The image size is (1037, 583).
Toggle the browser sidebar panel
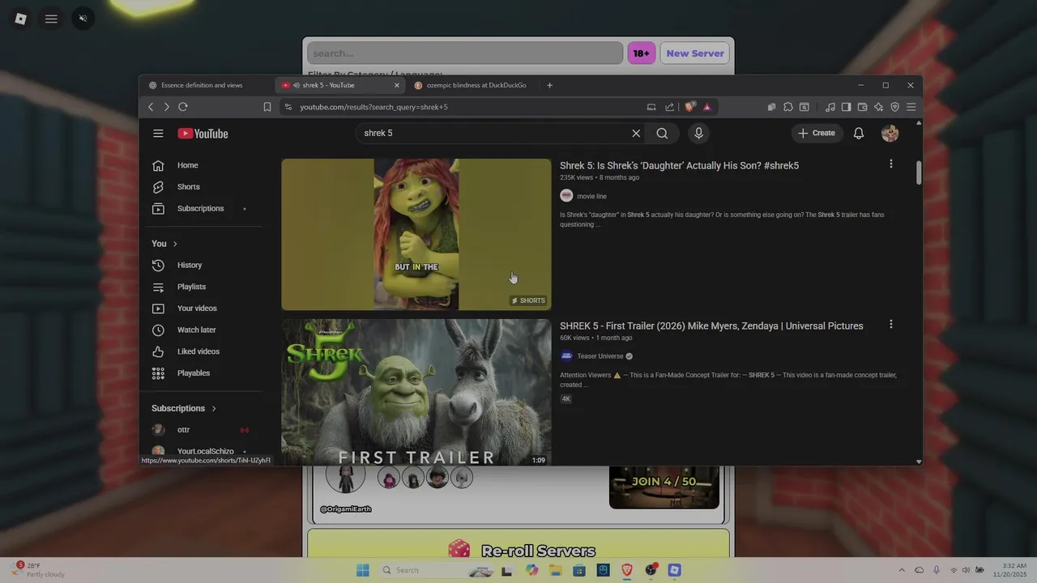coord(847,107)
